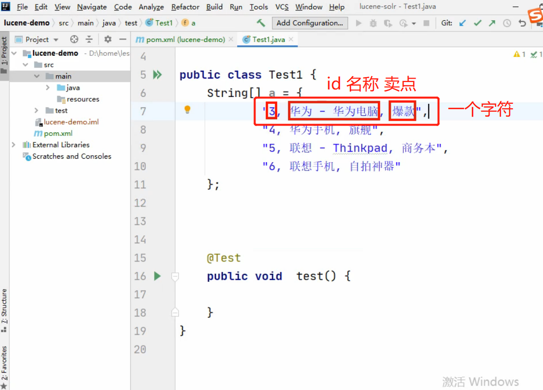
Task: Open the Code menu
Action: pos(123,7)
